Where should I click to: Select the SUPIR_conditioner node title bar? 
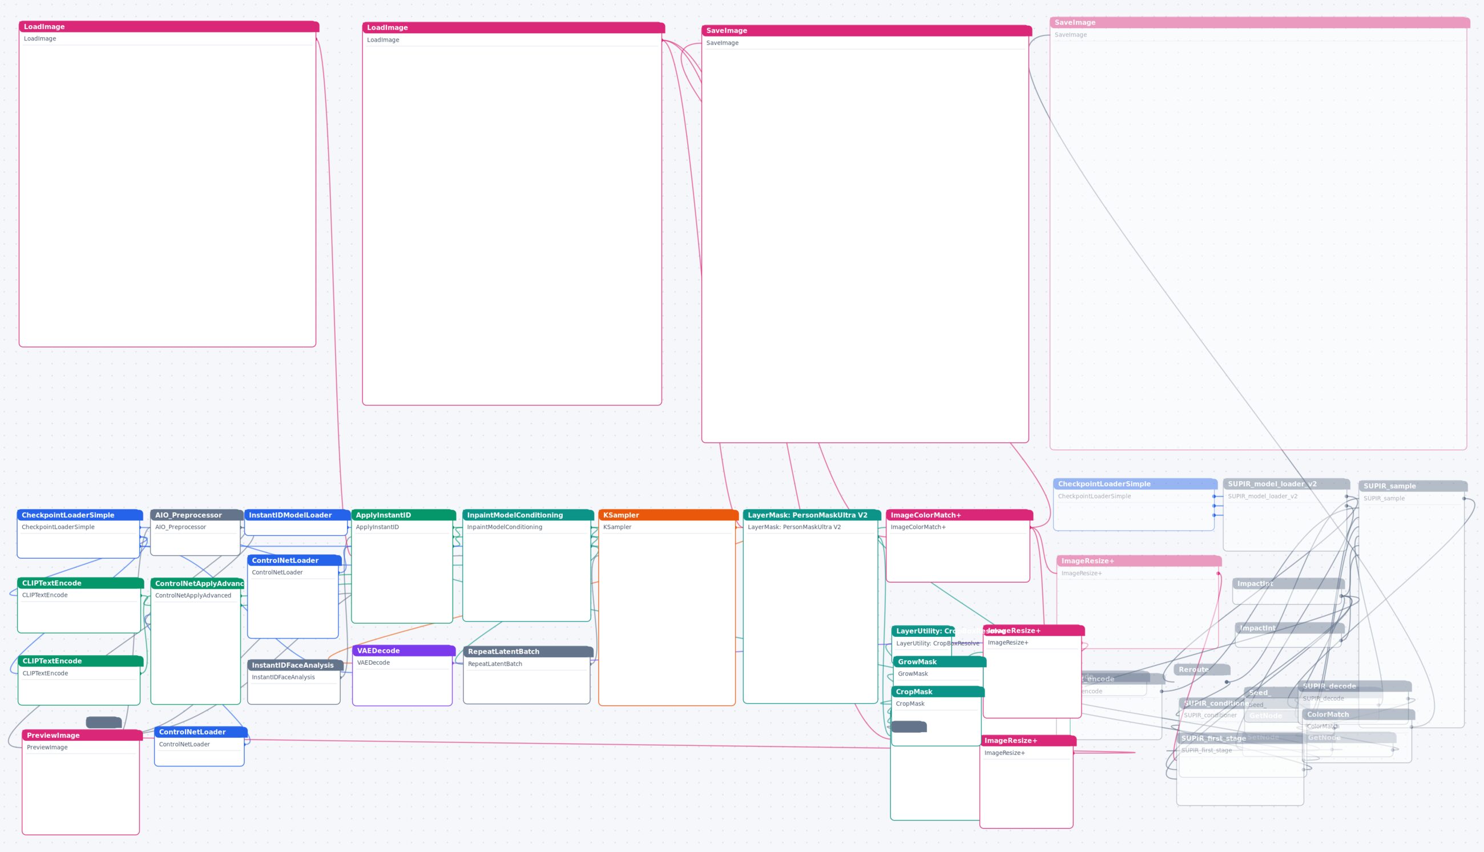pyautogui.click(x=1212, y=704)
